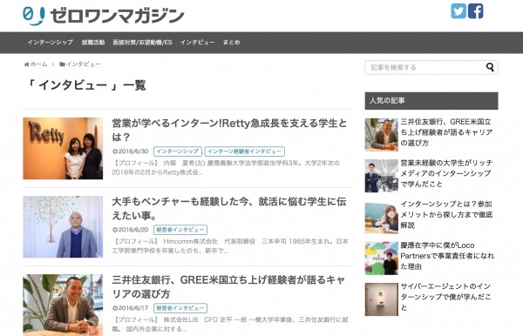Click the ゼロワンマガジン site logo
Viewport: 523px width, 336px height.
pos(104,16)
